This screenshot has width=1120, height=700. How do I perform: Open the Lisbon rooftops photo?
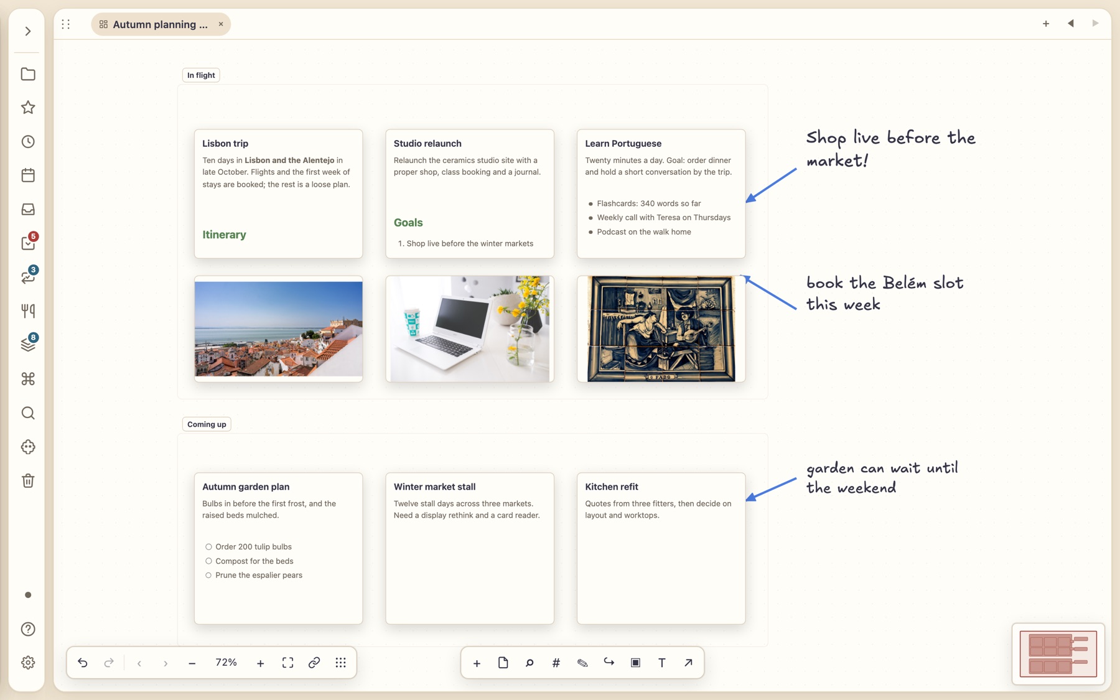click(278, 329)
